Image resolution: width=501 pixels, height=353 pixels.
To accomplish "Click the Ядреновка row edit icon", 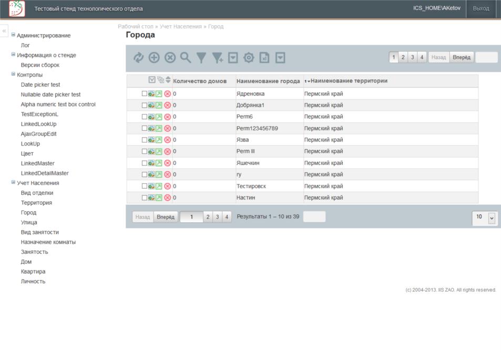I will click(x=151, y=94).
